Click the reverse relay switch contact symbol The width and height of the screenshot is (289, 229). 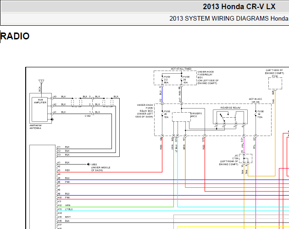click(222, 118)
